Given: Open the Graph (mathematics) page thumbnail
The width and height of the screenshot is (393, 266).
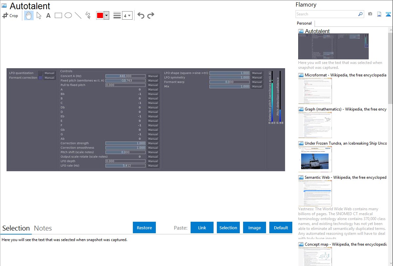Looking at the screenshot, I should (x=315, y=125).
